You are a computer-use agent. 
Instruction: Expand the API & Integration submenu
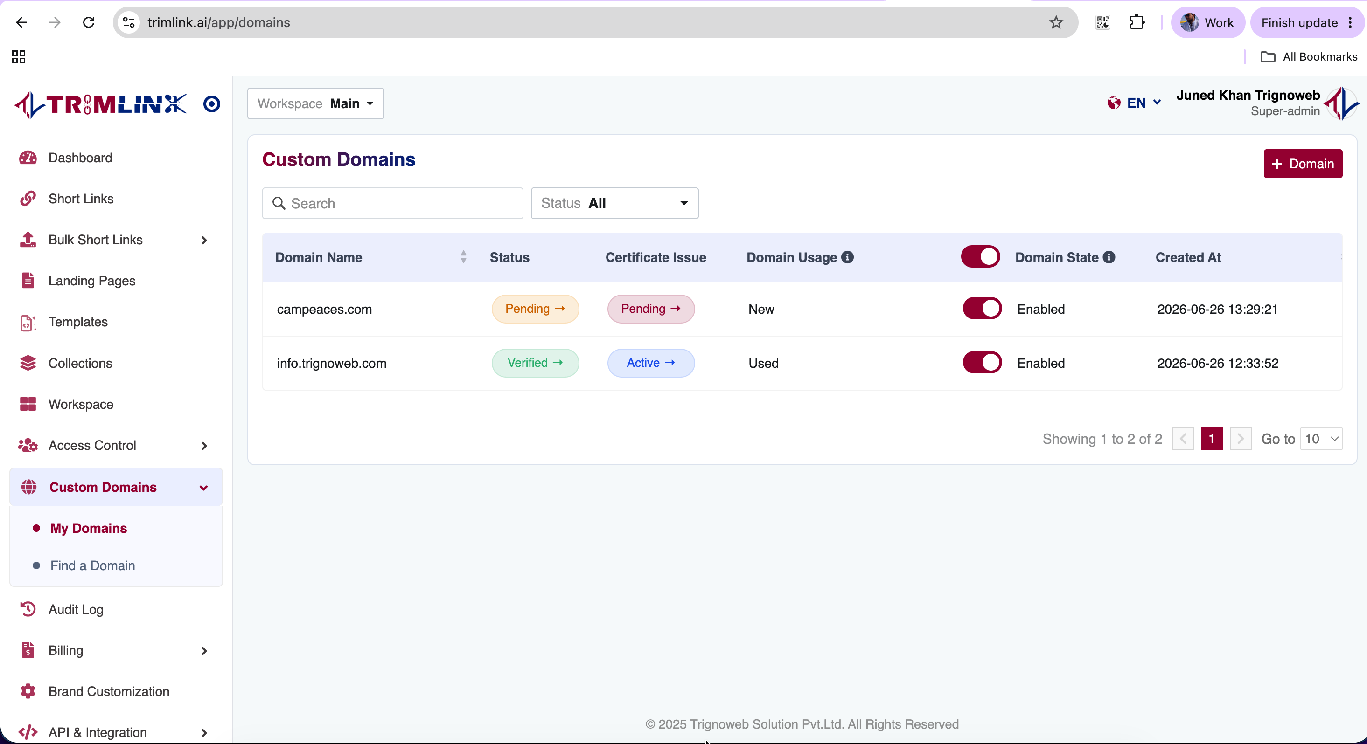(x=204, y=733)
